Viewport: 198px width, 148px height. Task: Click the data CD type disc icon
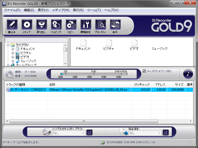[x=9, y=74]
